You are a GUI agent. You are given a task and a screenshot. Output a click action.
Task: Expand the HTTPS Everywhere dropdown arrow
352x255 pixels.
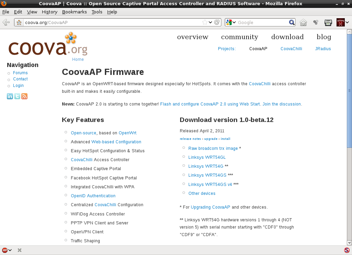coord(347,22)
